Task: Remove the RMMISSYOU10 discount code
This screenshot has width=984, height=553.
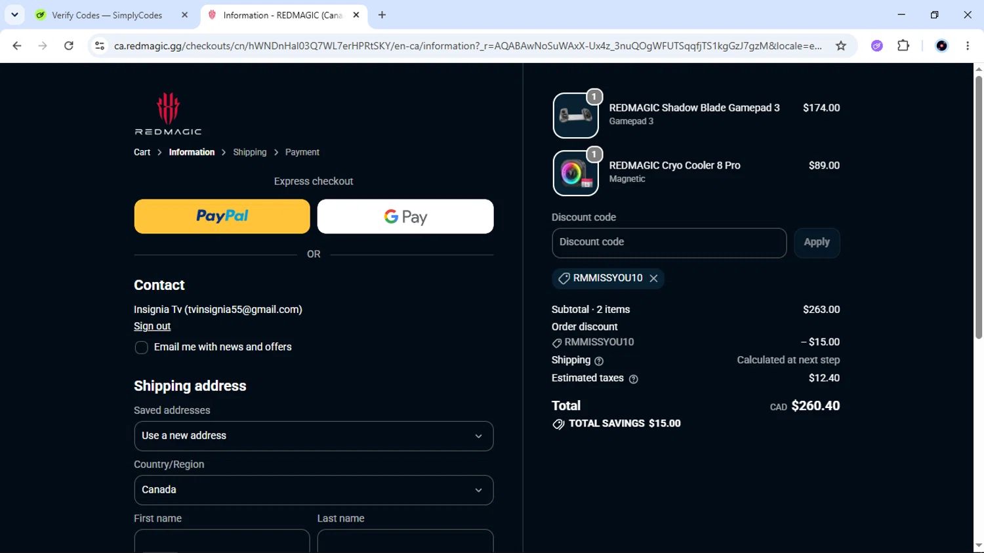Action: coord(653,278)
